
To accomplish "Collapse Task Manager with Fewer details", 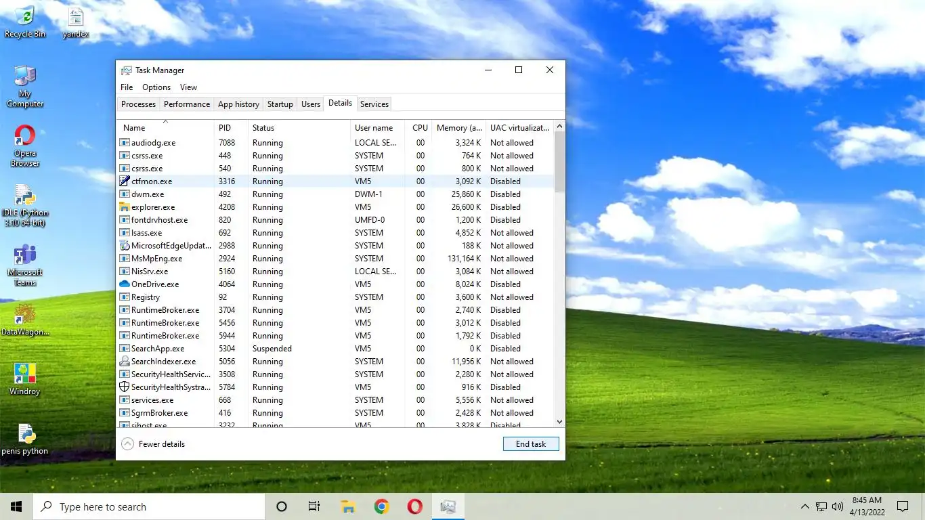I will (153, 444).
